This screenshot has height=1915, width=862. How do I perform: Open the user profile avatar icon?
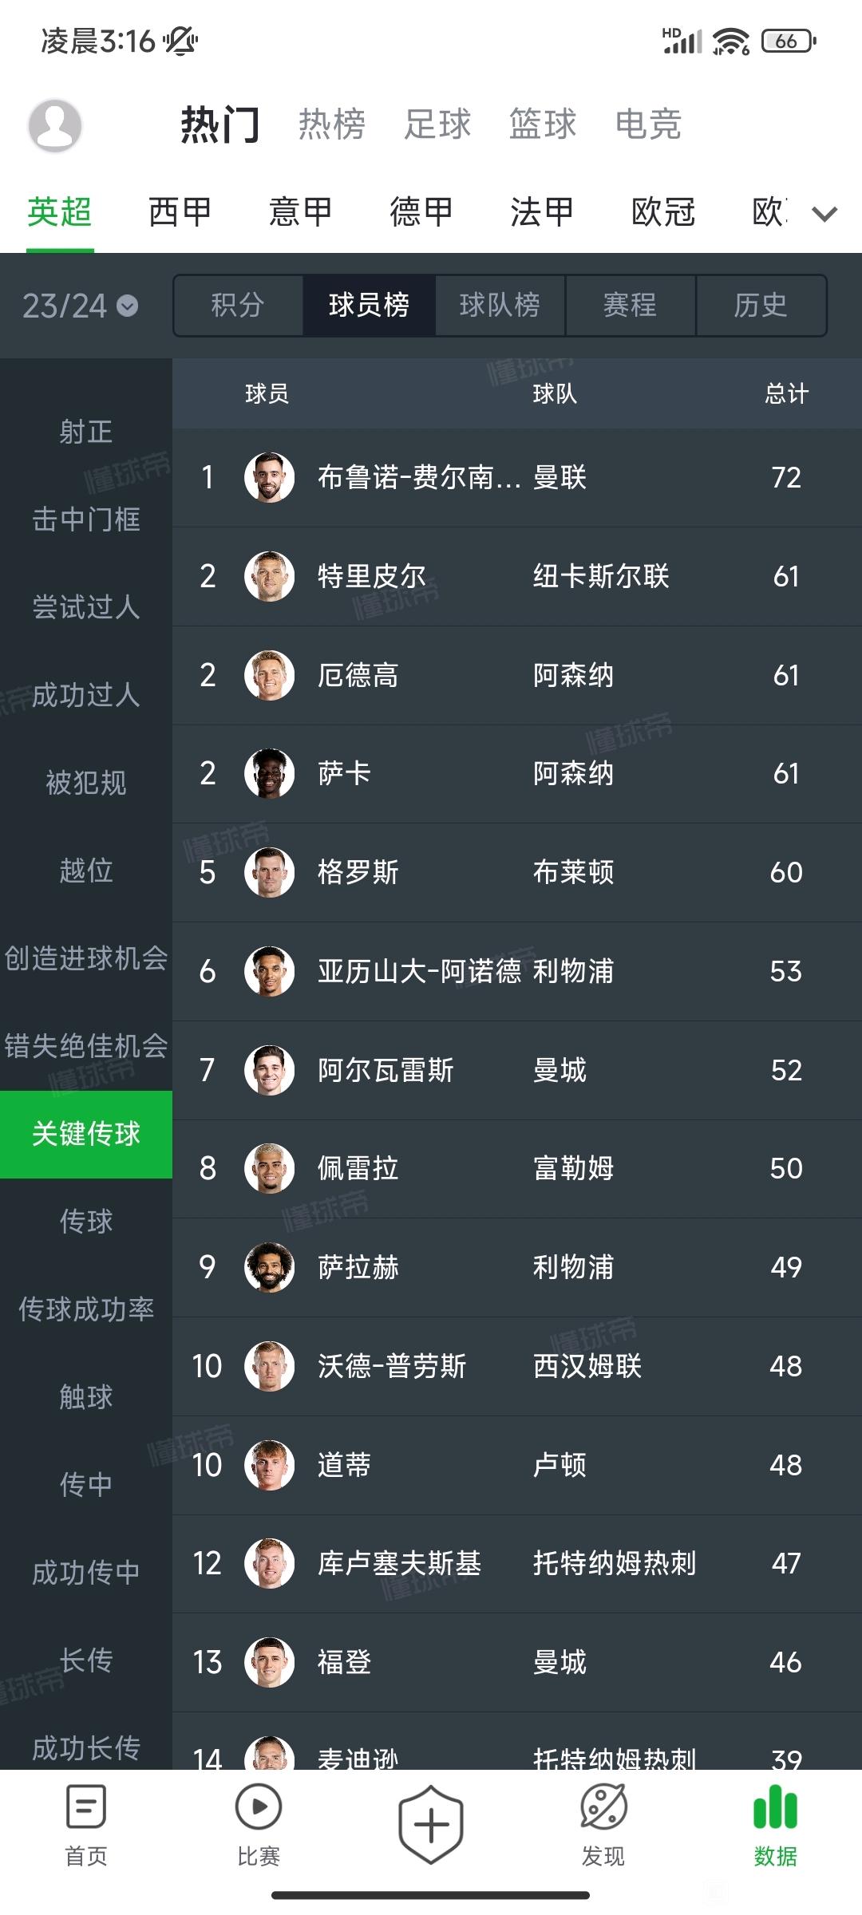click(55, 125)
